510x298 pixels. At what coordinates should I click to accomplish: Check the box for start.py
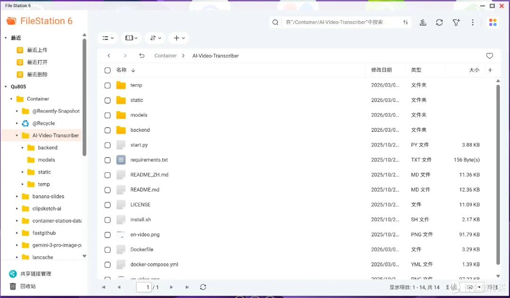tap(107, 145)
